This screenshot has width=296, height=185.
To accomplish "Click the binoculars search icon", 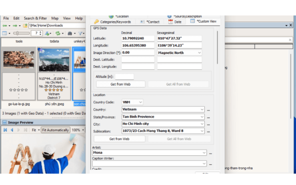I will pos(70,33).
